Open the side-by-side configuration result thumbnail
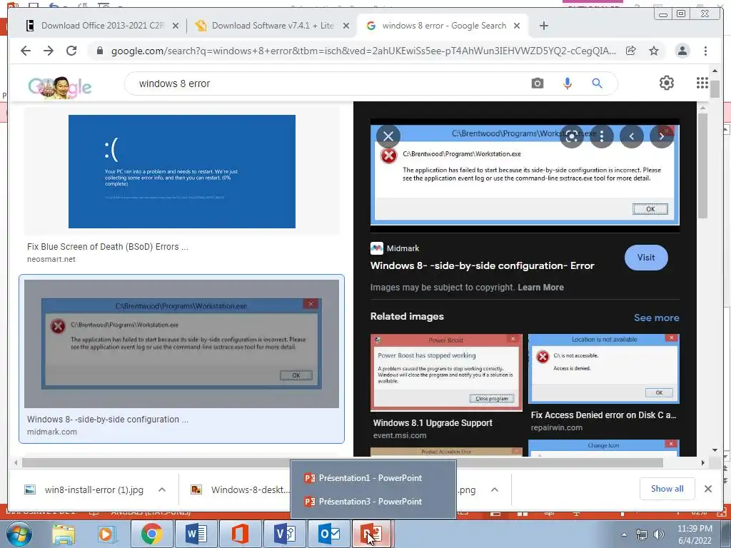The width and height of the screenshot is (731, 548). pos(182,344)
